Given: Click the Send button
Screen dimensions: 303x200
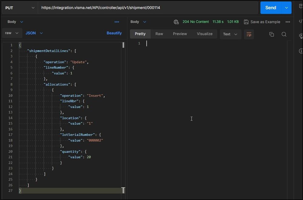Looking at the screenshot, I should [271, 8].
